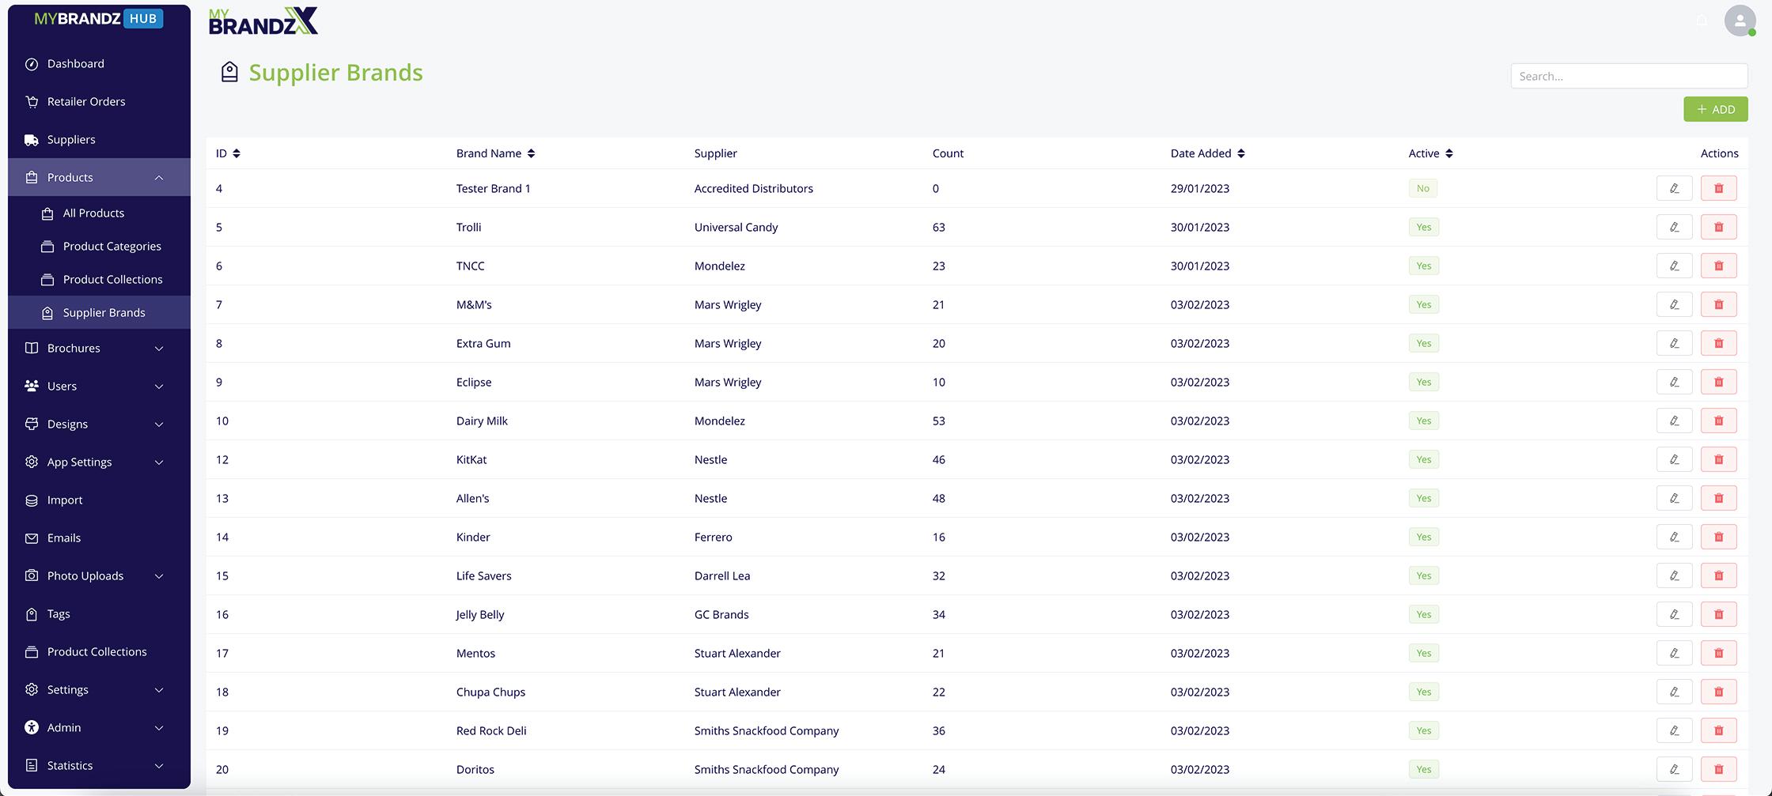The image size is (1772, 796).
Task: Click the green ADD button
Action: point(1715,109)
